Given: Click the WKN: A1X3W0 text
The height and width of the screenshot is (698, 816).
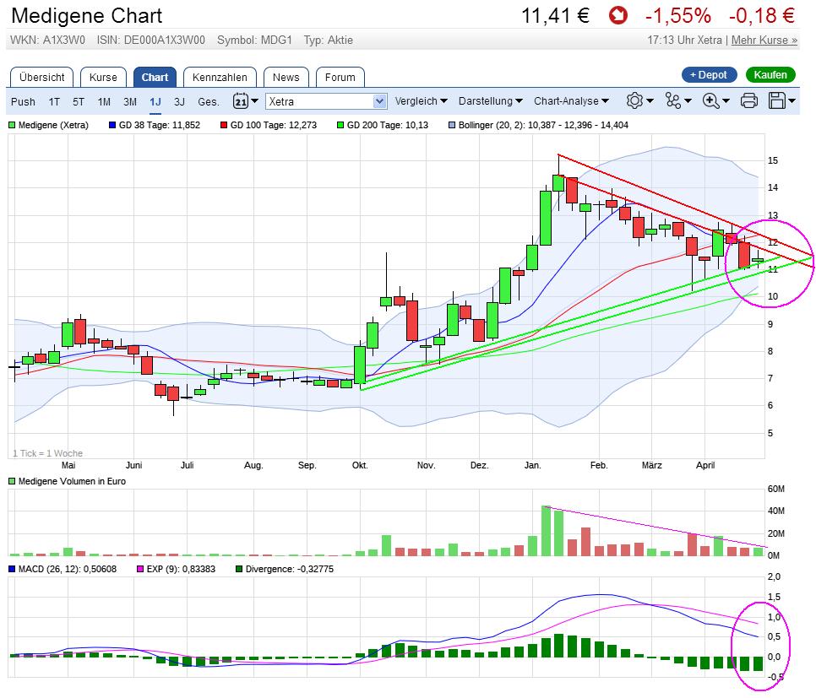Looking at the screenshot, I should click(x=47, y=40).
